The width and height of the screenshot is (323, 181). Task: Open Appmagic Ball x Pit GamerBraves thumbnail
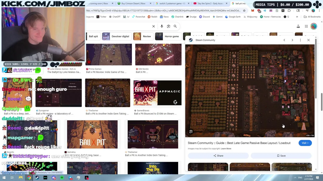click(x=157, y=93)
